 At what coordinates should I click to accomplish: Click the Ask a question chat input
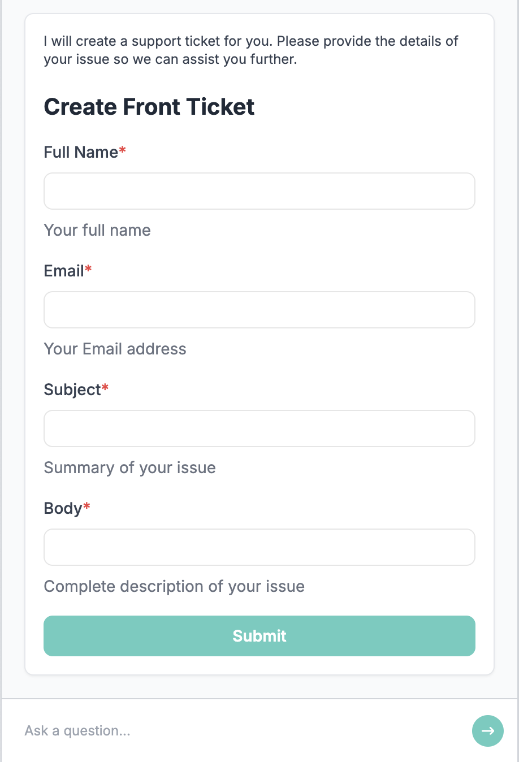[x=170, y=730]
